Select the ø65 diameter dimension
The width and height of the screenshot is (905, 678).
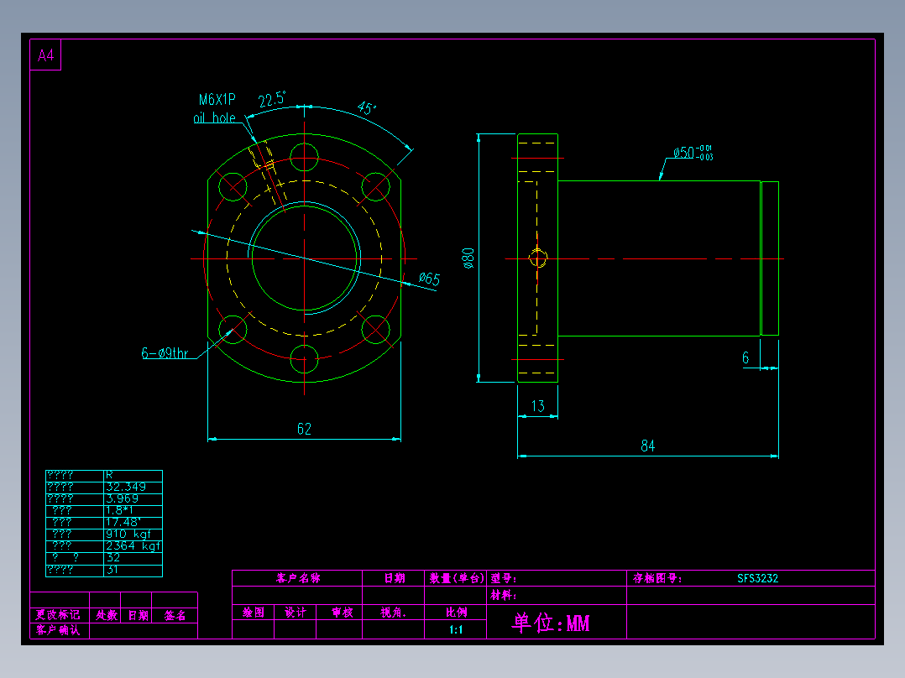[x=429, y=279]
